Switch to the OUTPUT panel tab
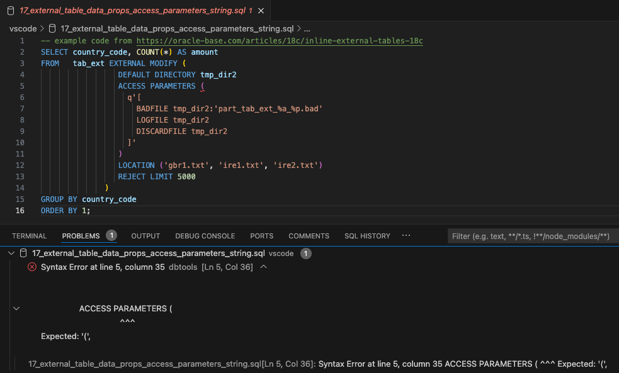619x373 pixels. (145, 236)
